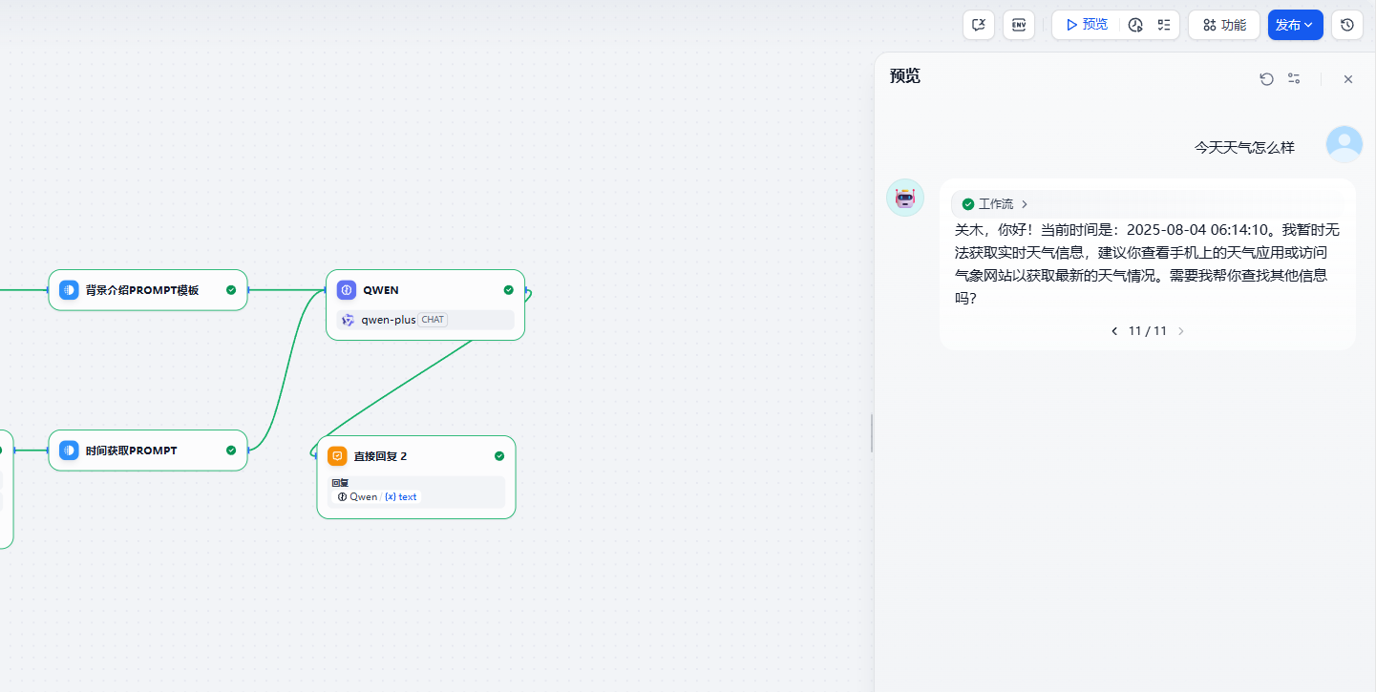Click the 时间获取PROMPT node's blue icon
This screenshot has height=692, width=1376.
69,451
